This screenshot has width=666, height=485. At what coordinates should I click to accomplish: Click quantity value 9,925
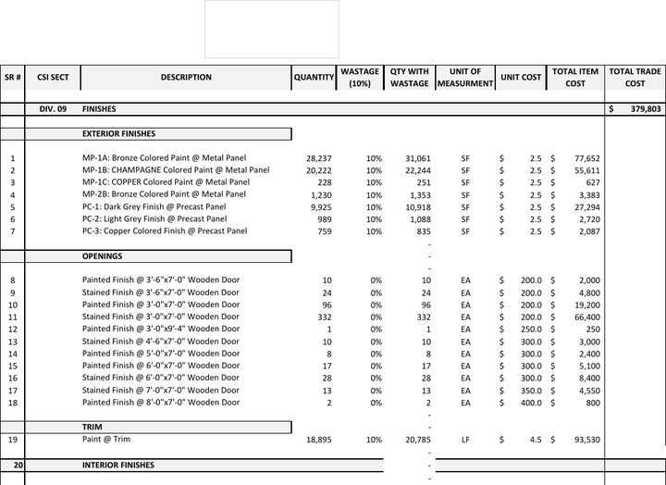tap(321, 207)
